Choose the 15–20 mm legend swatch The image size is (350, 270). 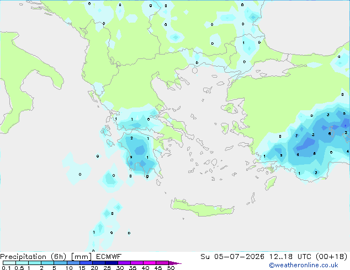pos(86,263)
